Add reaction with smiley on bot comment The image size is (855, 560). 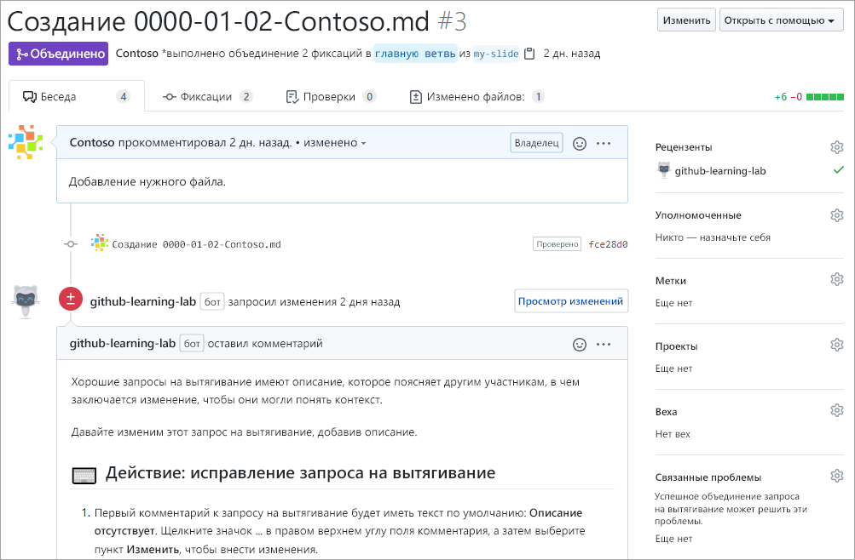click(580, 345)
